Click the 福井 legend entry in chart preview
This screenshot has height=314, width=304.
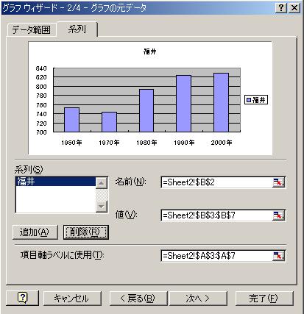click(x=256, y=100)
